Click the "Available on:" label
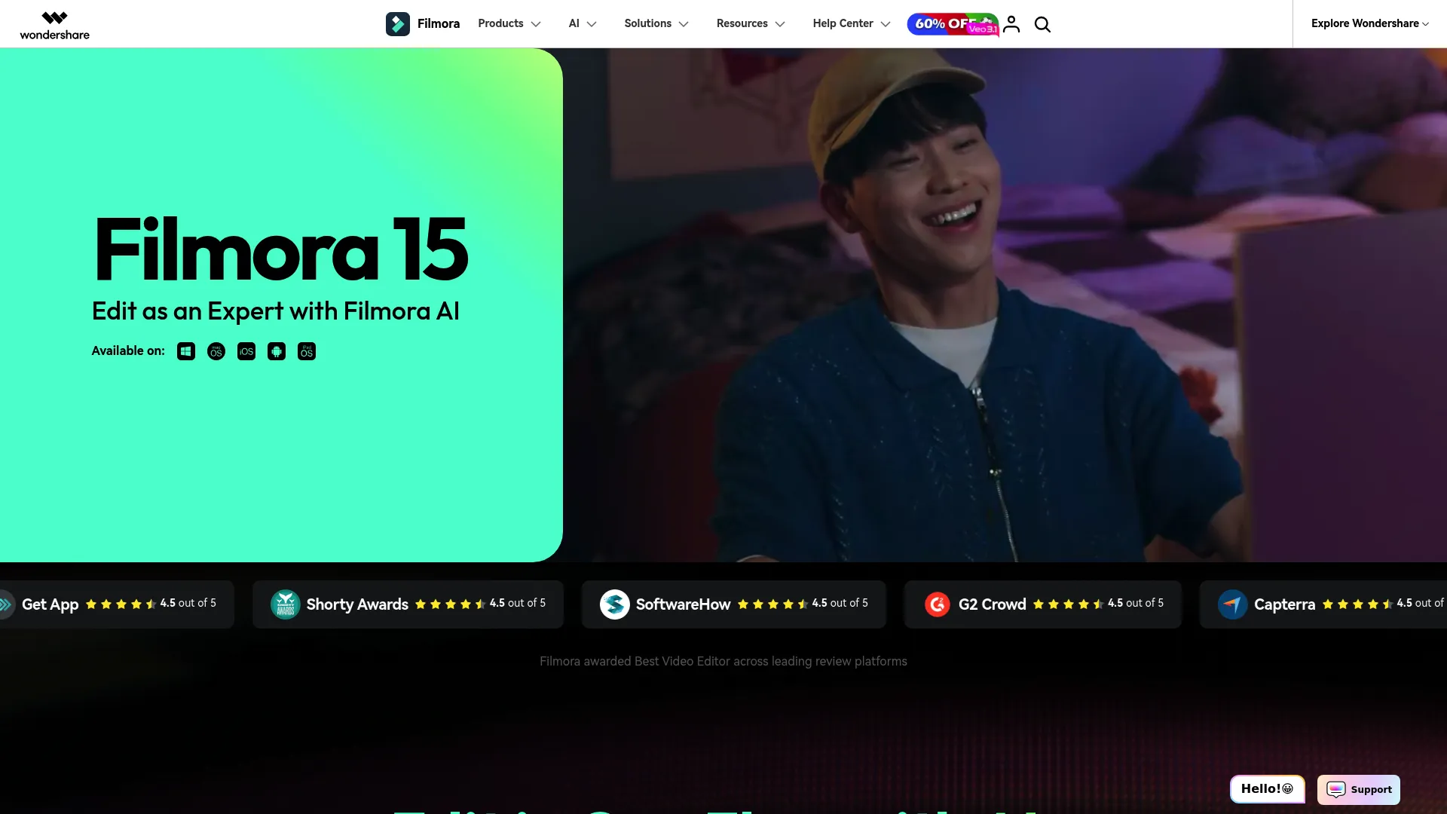Image resolution: width=1447 pixels, height=814 pixels. tap(128, 351)
